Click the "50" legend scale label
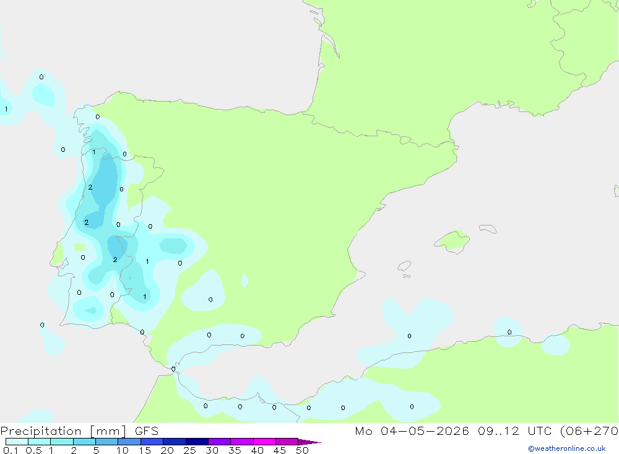The height and width of the screenshot is (454, 619). point(303,450)
